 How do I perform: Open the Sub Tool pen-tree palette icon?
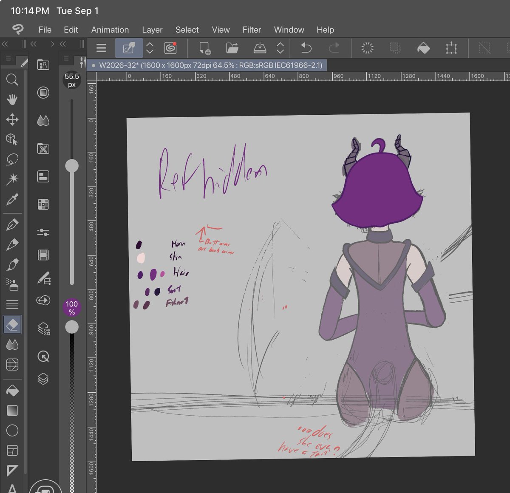pyautogui.click(x=43, y=278)
